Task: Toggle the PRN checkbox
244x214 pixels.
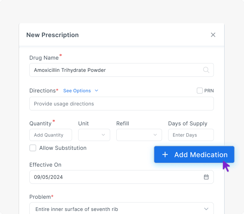Action: coord(200,91)
